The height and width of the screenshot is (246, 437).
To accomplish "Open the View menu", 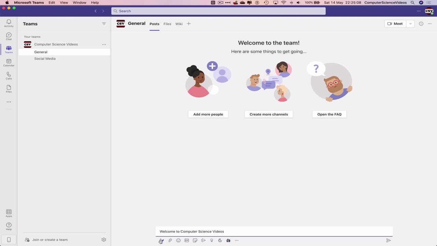I will pyautogui.click(x=64, y=2).
